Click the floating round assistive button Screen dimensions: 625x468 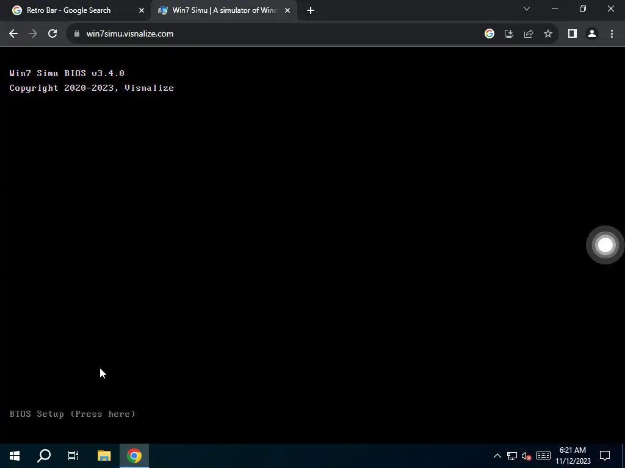(605, 245)
